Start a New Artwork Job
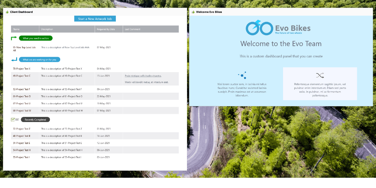The image size is (376, 188). 95,19
